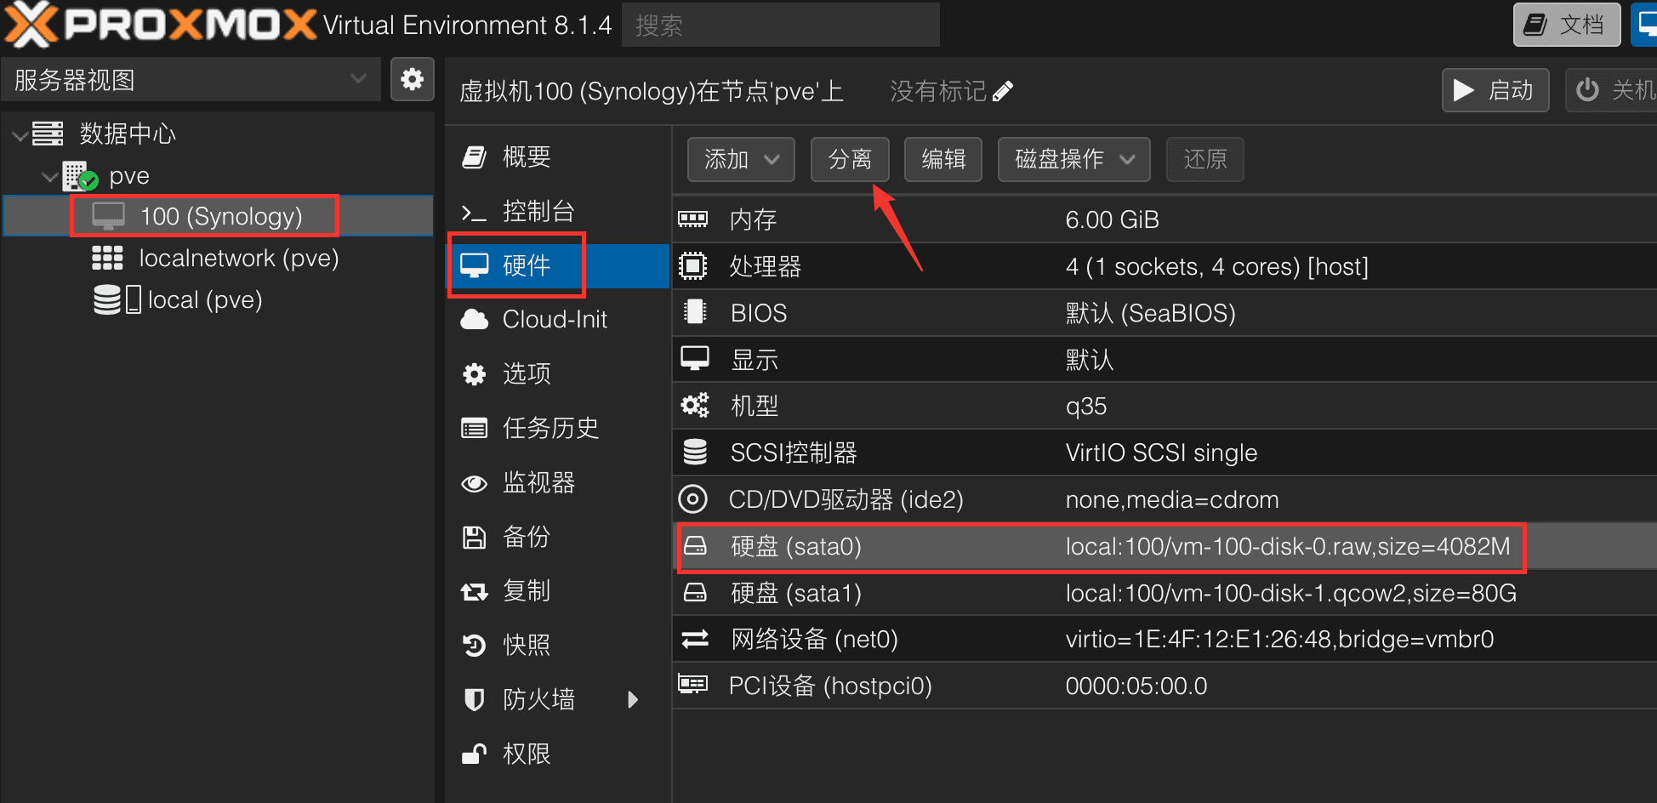Select the 硬盘 (sata0) row
Screen dimensions: 1657x803
(1165, 546)
